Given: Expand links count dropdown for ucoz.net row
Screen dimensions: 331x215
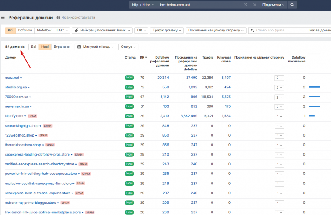Looking at the screenshot, I should click(279, 78).
